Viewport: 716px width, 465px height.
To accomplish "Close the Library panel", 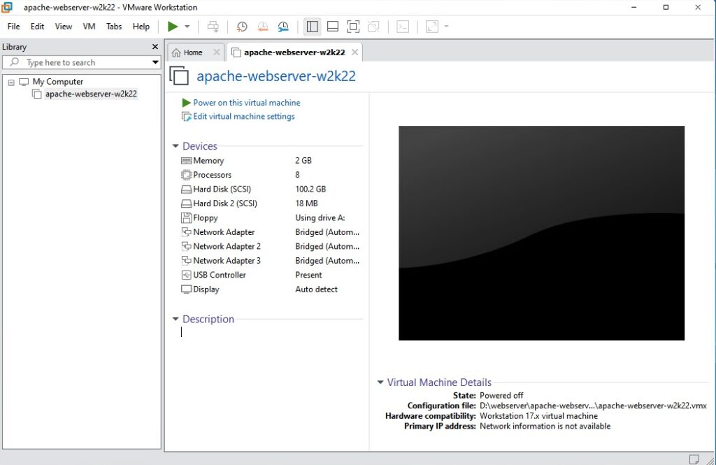I will click(155, 47).
